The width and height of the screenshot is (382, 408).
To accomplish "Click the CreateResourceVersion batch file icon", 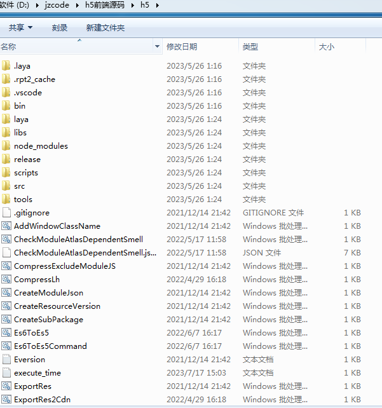I will coord(6,306).
